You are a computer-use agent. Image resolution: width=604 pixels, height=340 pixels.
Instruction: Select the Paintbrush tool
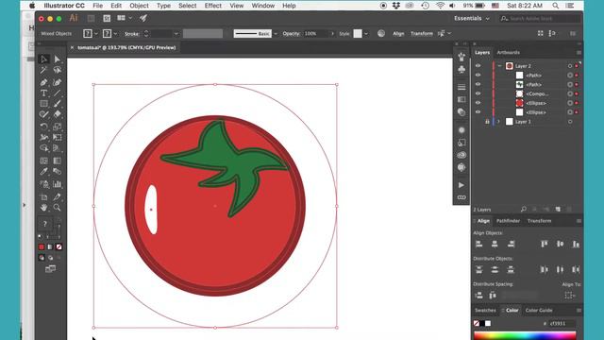point(57,104)
